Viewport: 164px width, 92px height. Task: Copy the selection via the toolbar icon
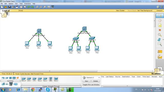21,7
